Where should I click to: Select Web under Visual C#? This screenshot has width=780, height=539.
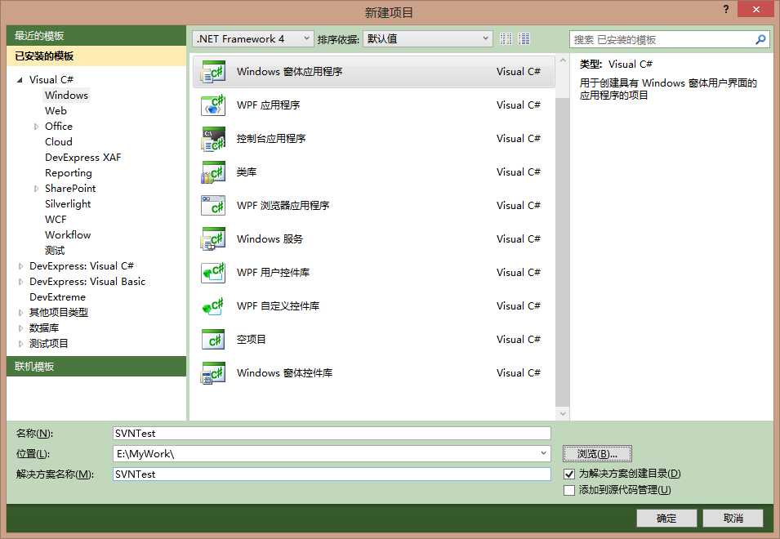[x=56, y=110]
